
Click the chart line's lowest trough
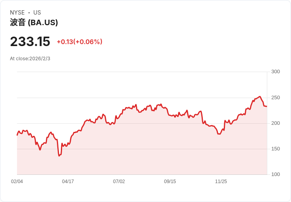pos(59,156)
